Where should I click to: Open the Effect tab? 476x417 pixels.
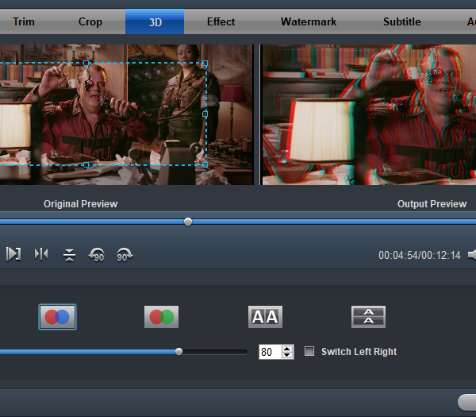click(x=221, y=21)
